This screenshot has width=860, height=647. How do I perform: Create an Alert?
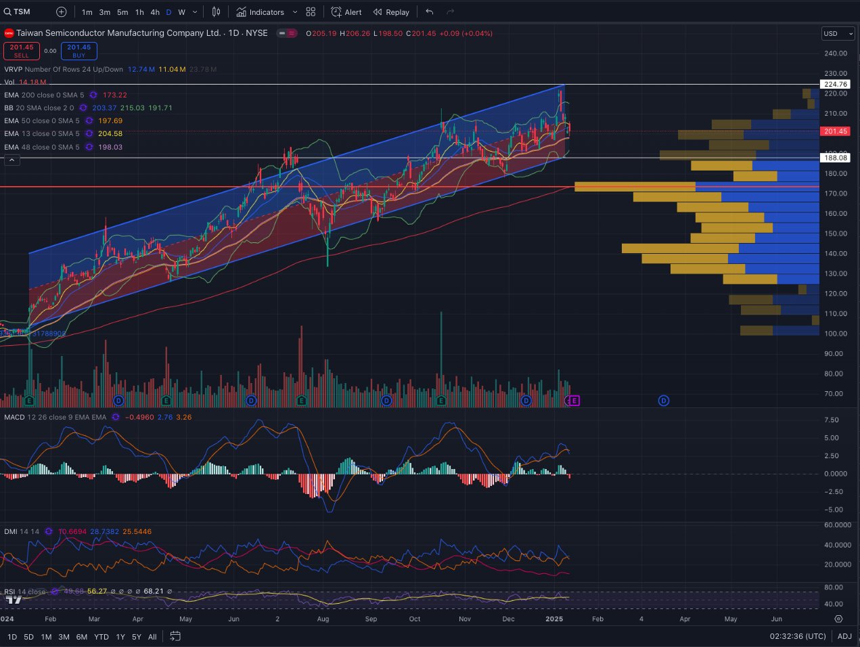(x=346, y=12)
